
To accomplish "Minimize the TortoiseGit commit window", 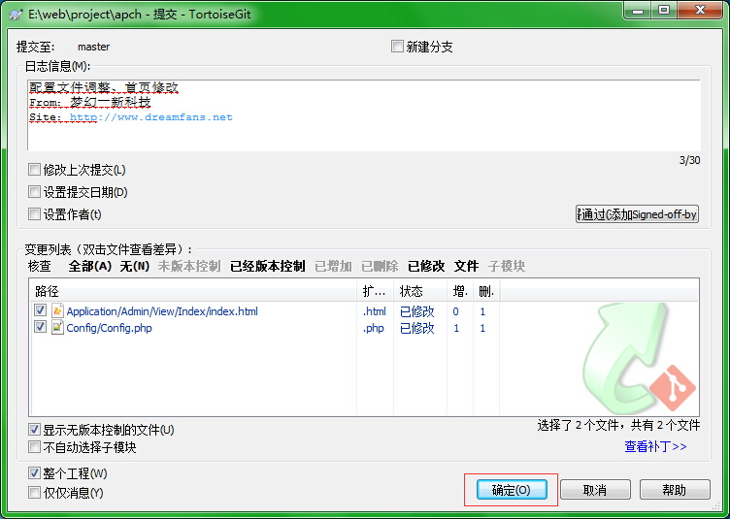I will tap(638, 11).
